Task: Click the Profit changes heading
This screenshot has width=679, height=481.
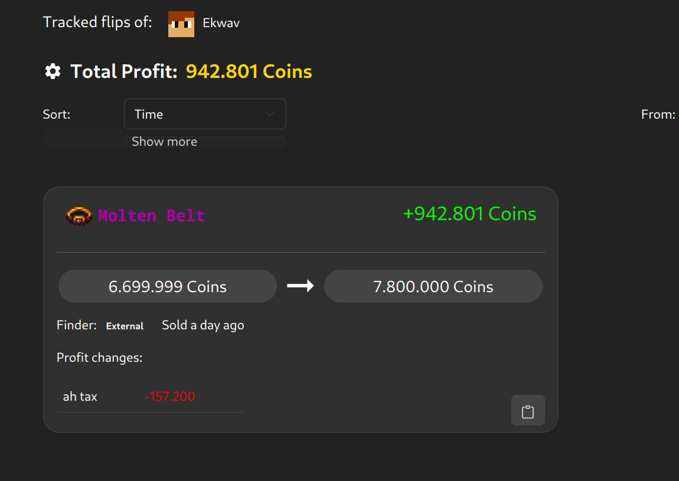Action: (x=99, y=358)
